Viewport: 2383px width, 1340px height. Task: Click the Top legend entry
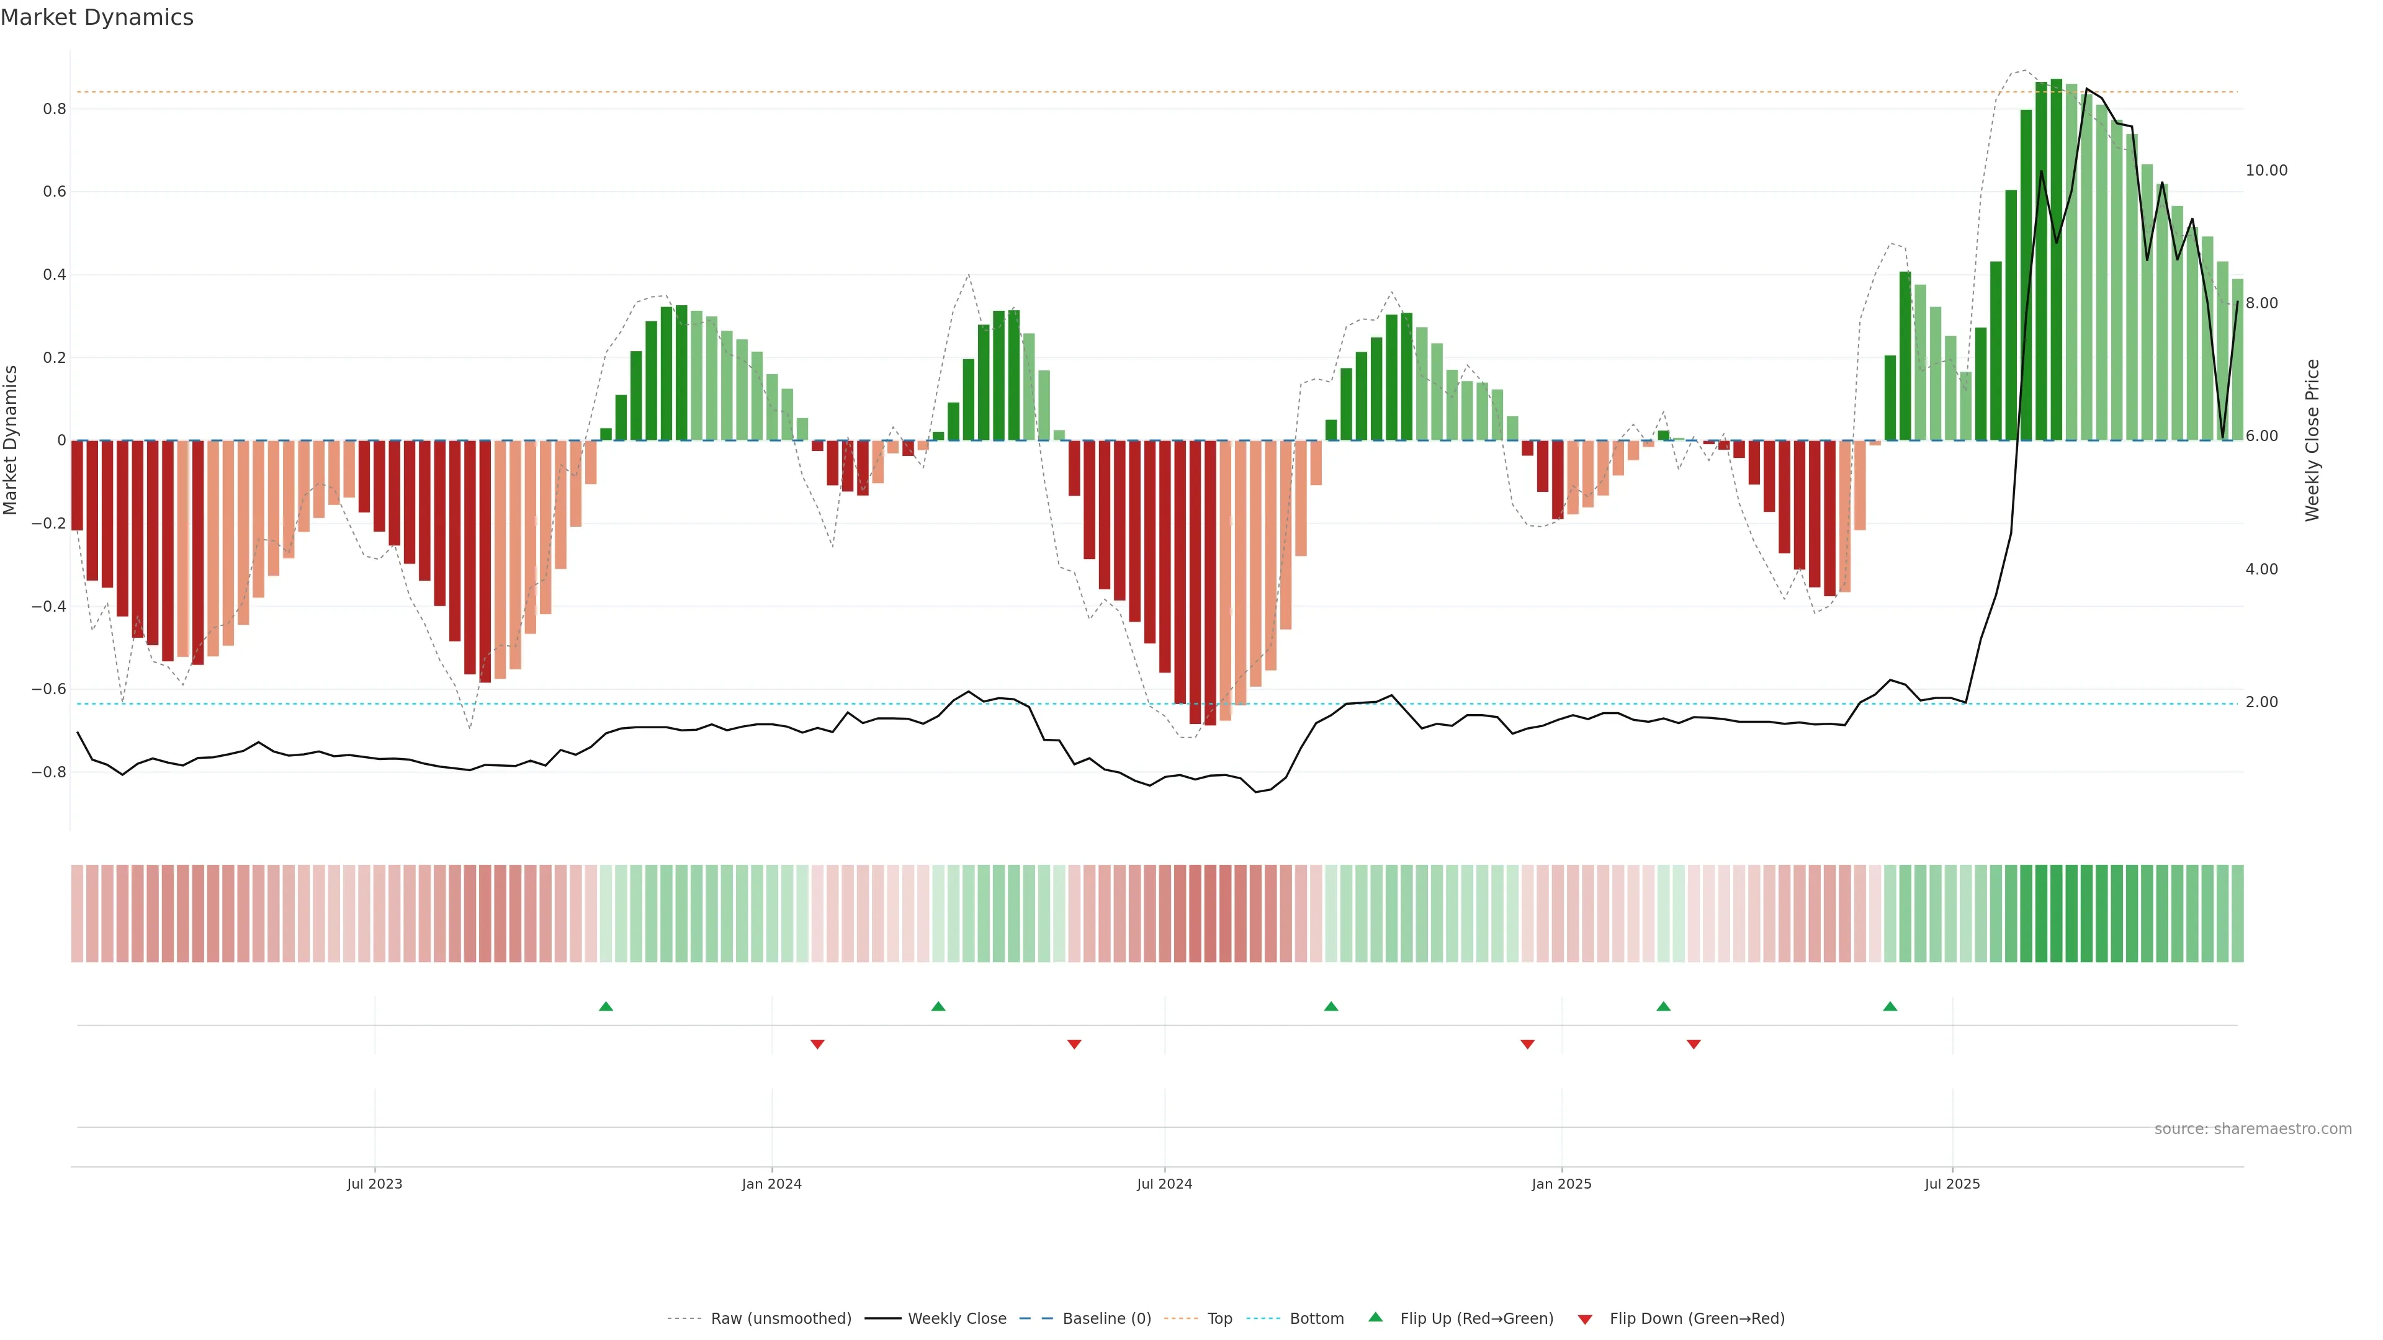pos(1219,1319)
